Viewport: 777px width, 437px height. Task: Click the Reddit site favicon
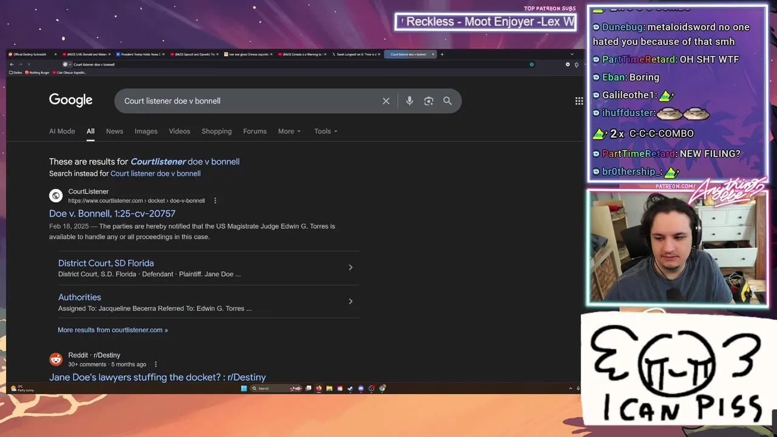click(x=56, y=359)
